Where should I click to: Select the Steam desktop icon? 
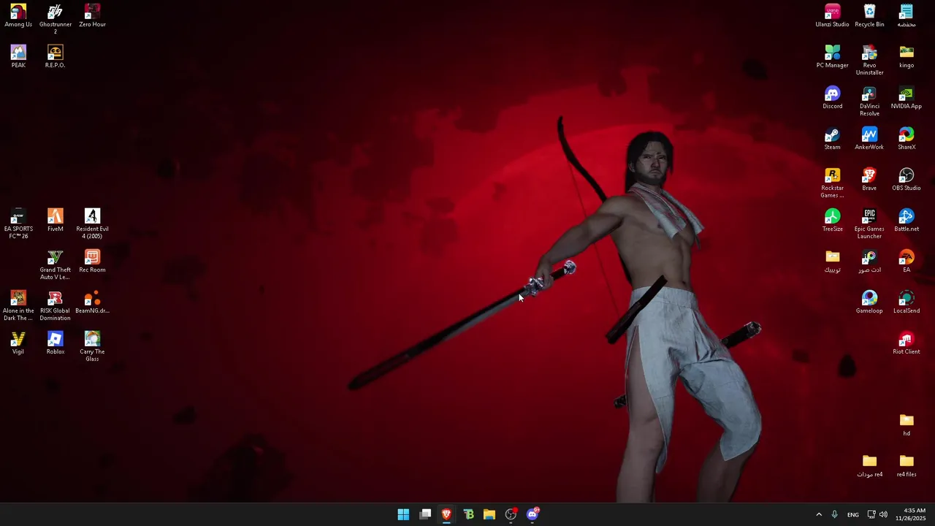point(833,139)
